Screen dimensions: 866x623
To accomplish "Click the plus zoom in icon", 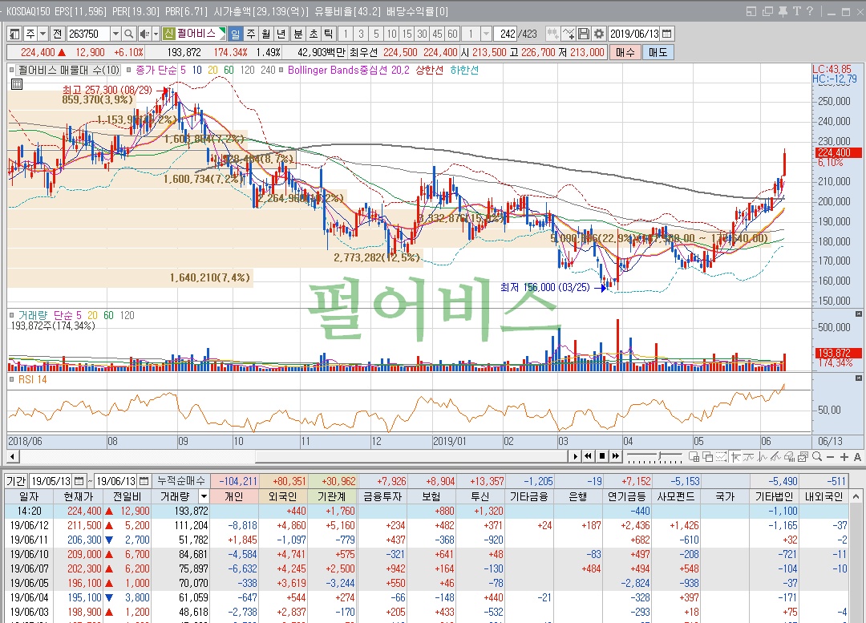I will (844, 457).
